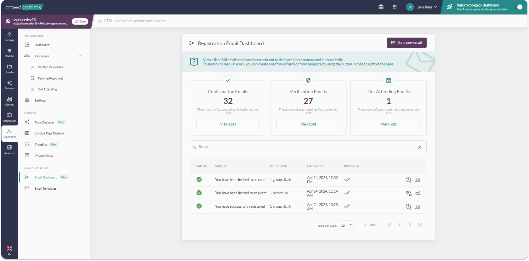Expand the Jane Rinn user menu

point(422,7)
